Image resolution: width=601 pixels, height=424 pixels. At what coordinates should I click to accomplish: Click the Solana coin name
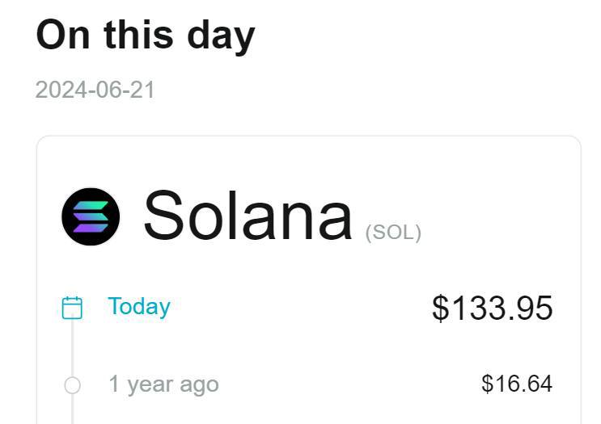tap(248, 216)
